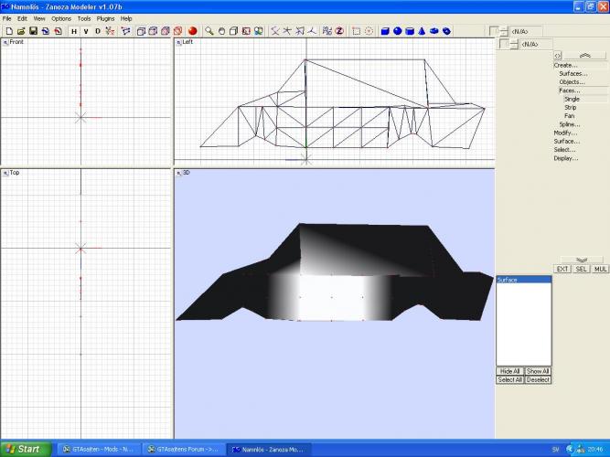Image resolution: width=610 pixels, height=457 pixels.
Task: Click the Show All button
Action: click(538, 371)
